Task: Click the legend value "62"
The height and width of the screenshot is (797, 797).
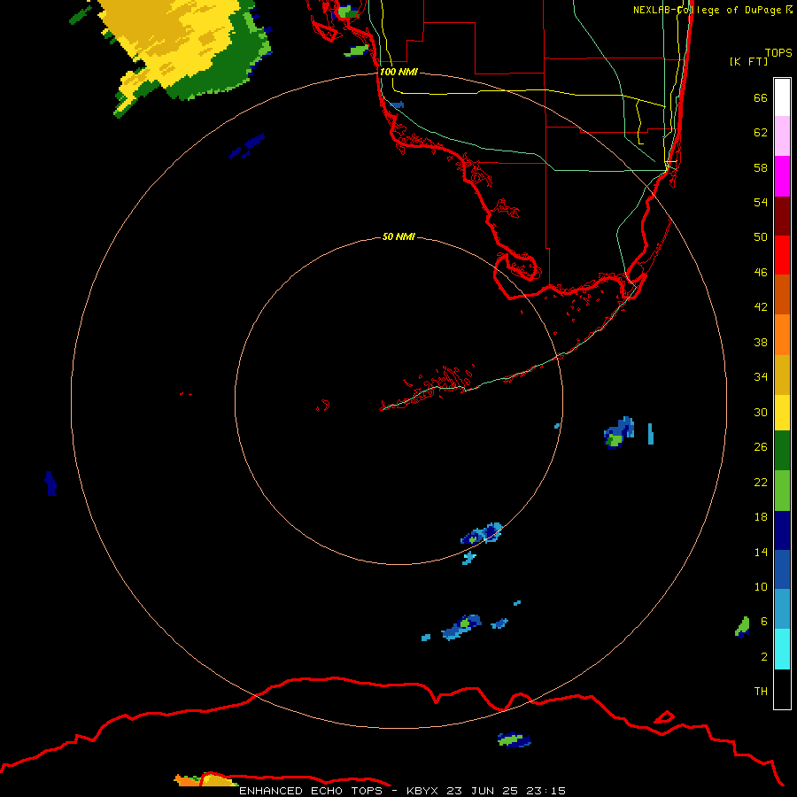Action: coord(761,133)
